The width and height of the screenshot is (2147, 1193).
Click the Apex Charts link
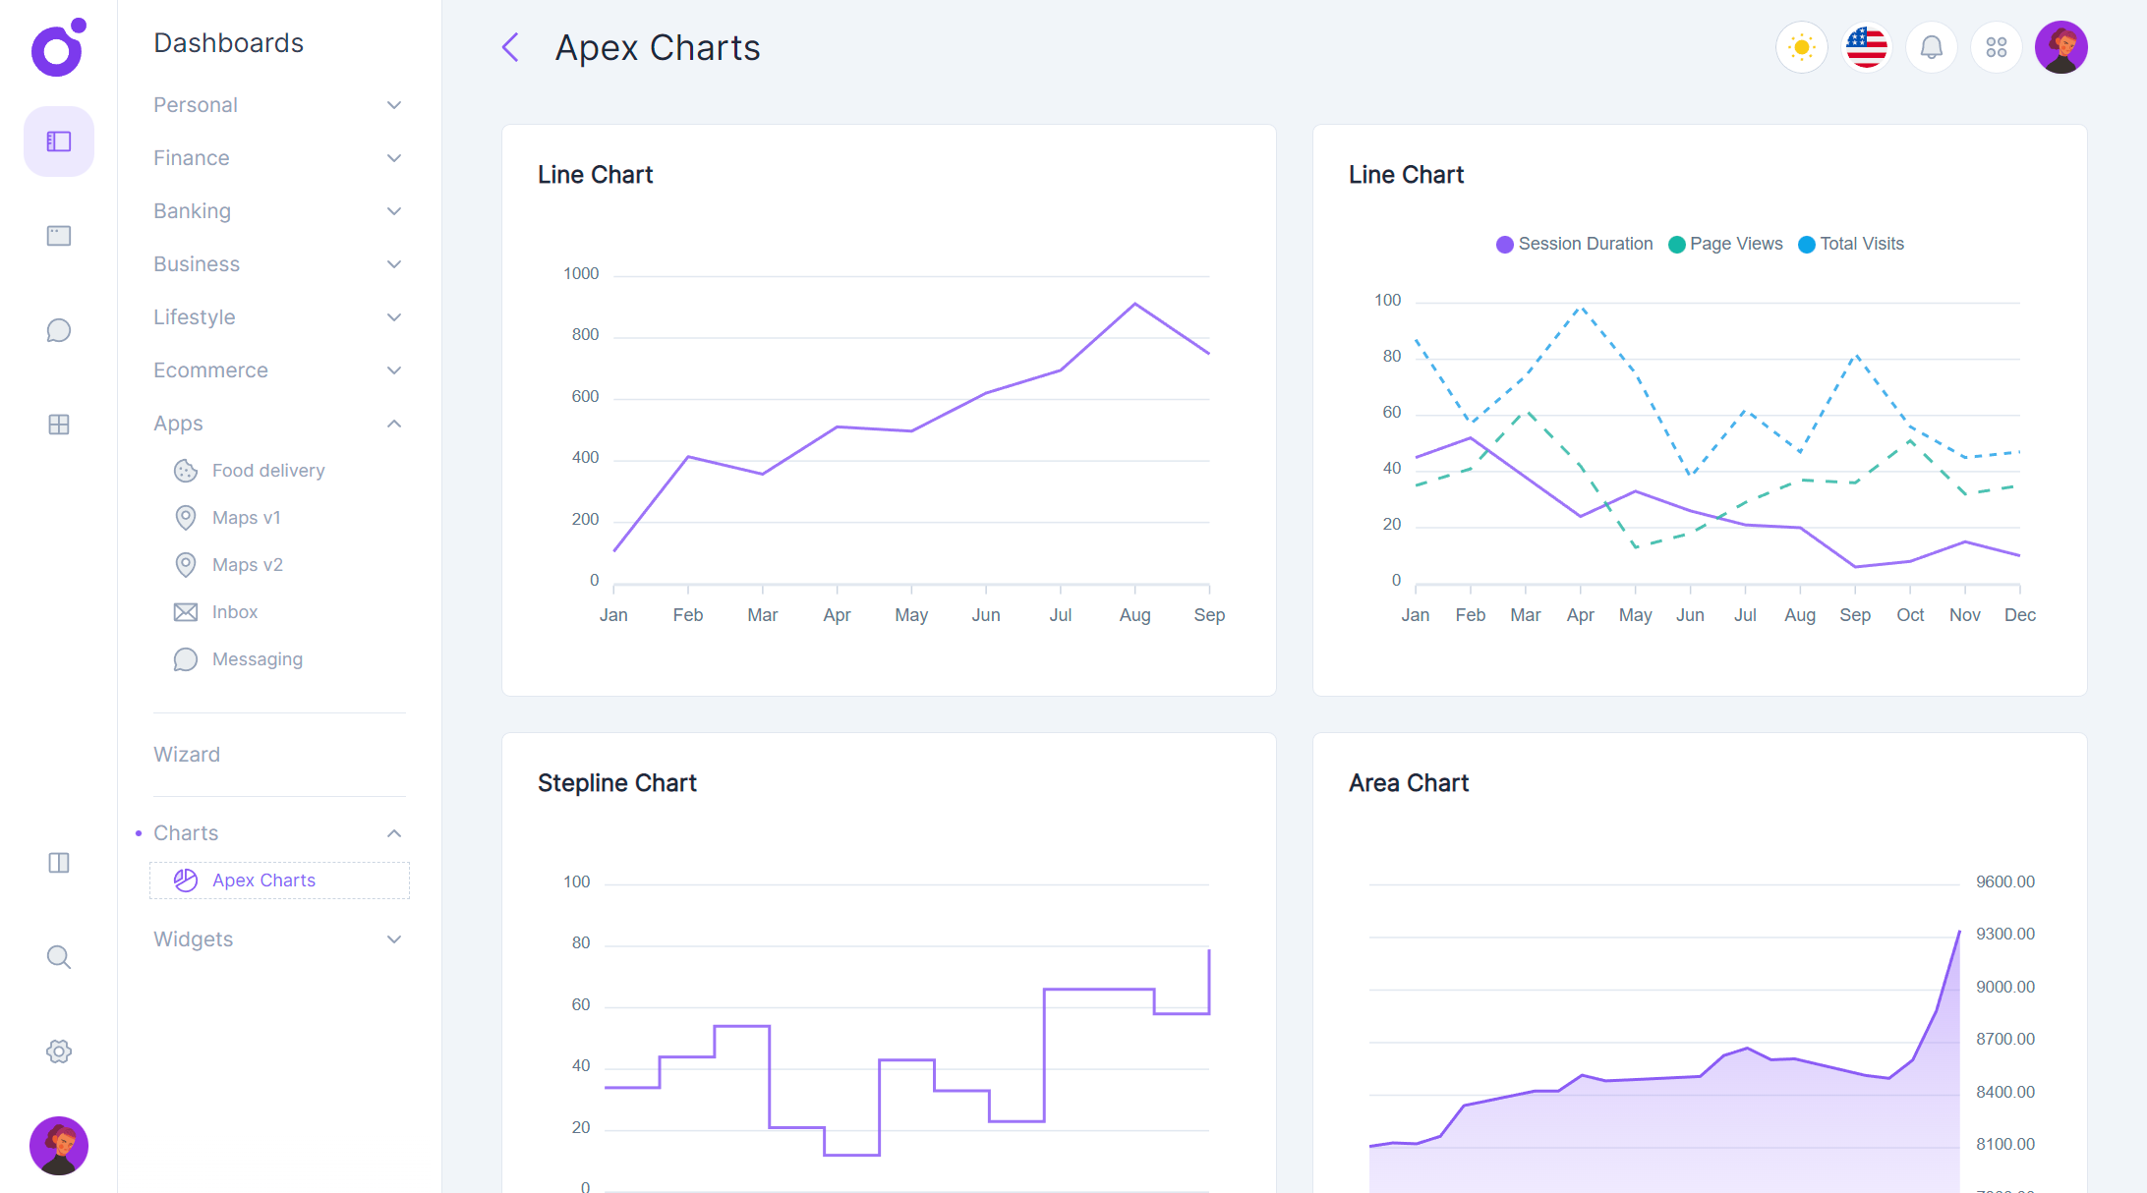[x=263, y=880]
